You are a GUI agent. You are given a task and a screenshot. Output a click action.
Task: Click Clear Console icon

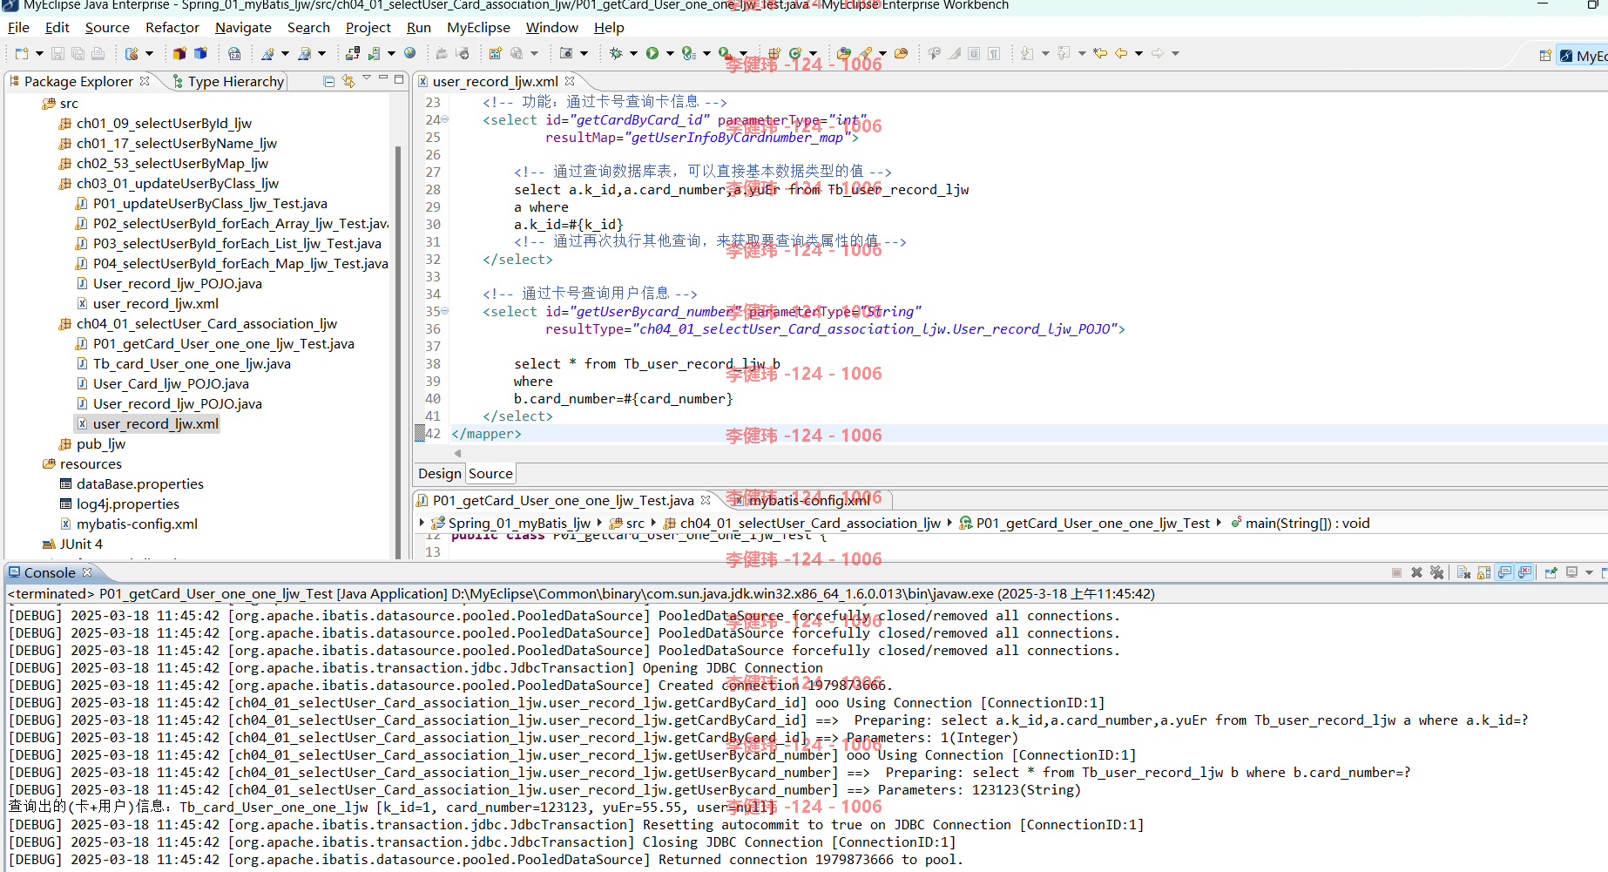tap(1463, 572)
